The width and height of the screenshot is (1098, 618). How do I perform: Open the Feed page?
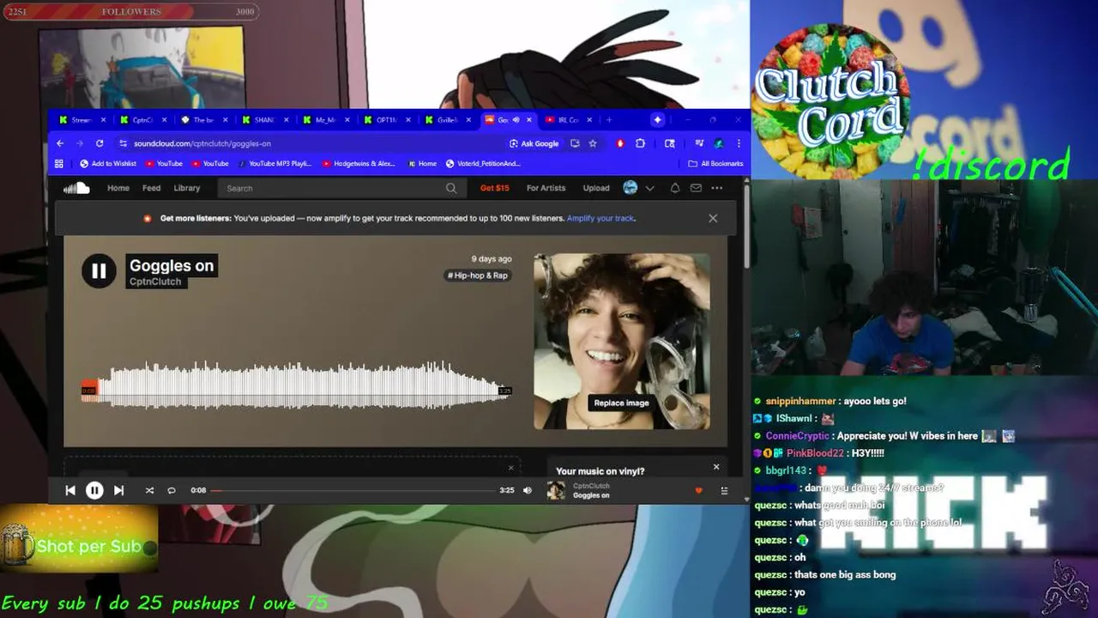[x=152, y=188]
